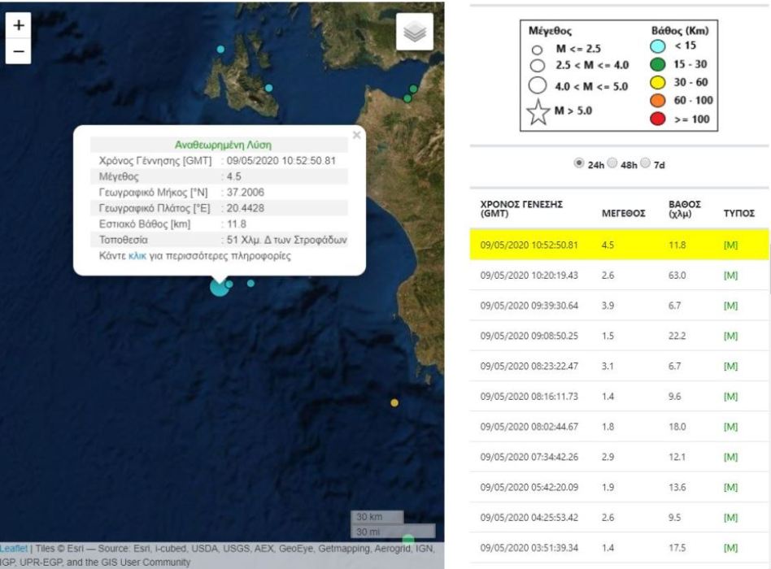The image size is (771, 569).
Task: Select the 09/05/2020 09:08:50.25 event row
Action: coord(619,336)
